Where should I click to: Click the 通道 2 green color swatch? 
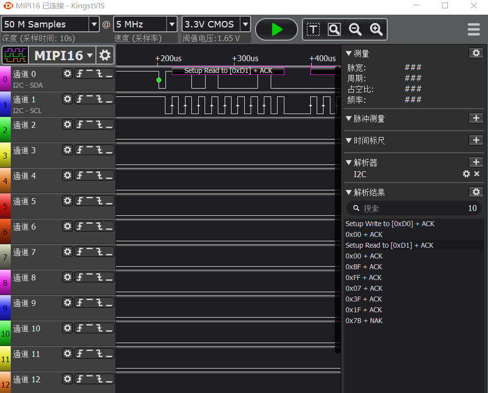pyautogui.click(x=5, y=130)
